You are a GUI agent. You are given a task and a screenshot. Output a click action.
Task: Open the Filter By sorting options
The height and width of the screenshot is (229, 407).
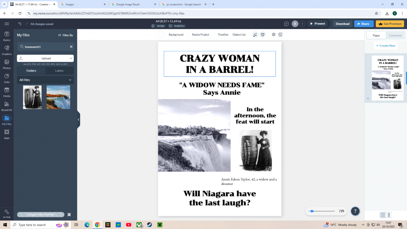[x=65, y=35]
